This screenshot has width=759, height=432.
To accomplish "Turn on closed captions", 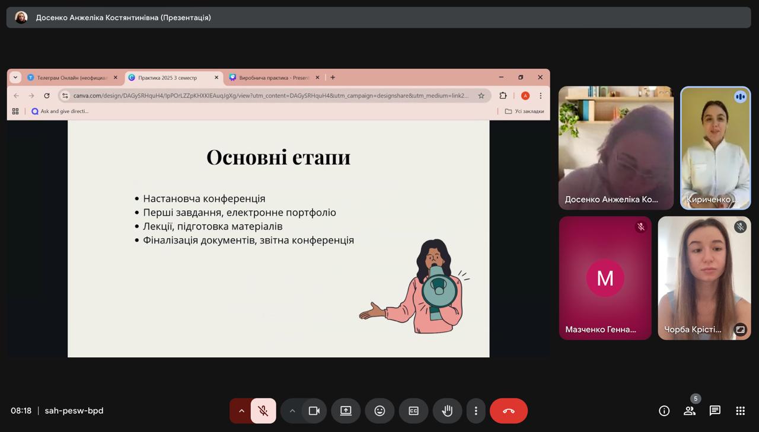I will click(413, 411).
